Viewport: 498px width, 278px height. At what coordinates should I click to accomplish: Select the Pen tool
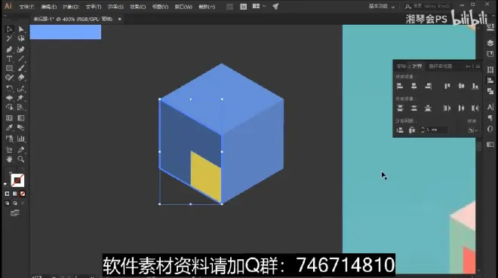pyautogui.click(x=9, y=50)
